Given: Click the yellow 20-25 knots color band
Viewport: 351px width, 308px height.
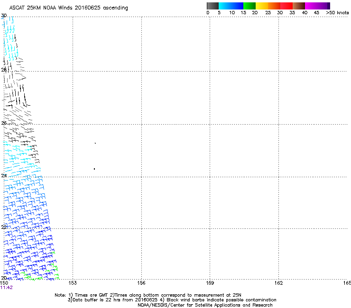Looking at the screenshot, I should [x=262, y=6].
